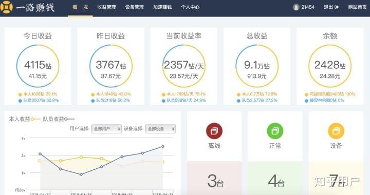Open the 加速赚钱 menu item
The height and width of the screenshot is (195, 370).
(x=162, y=7)
